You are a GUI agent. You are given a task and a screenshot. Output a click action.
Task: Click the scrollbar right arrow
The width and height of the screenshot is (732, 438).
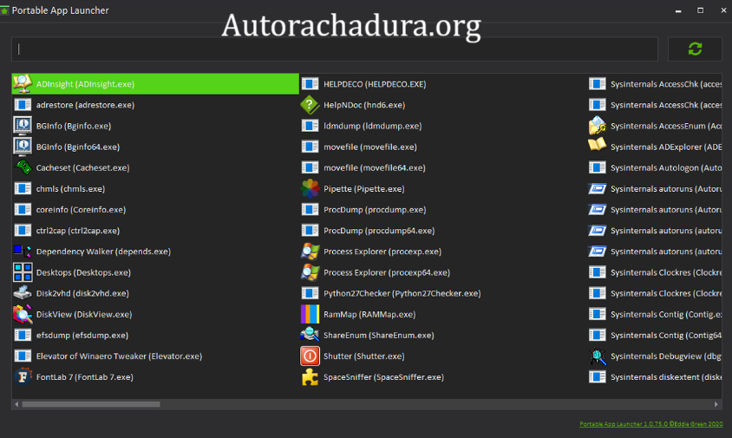[716, 404]
